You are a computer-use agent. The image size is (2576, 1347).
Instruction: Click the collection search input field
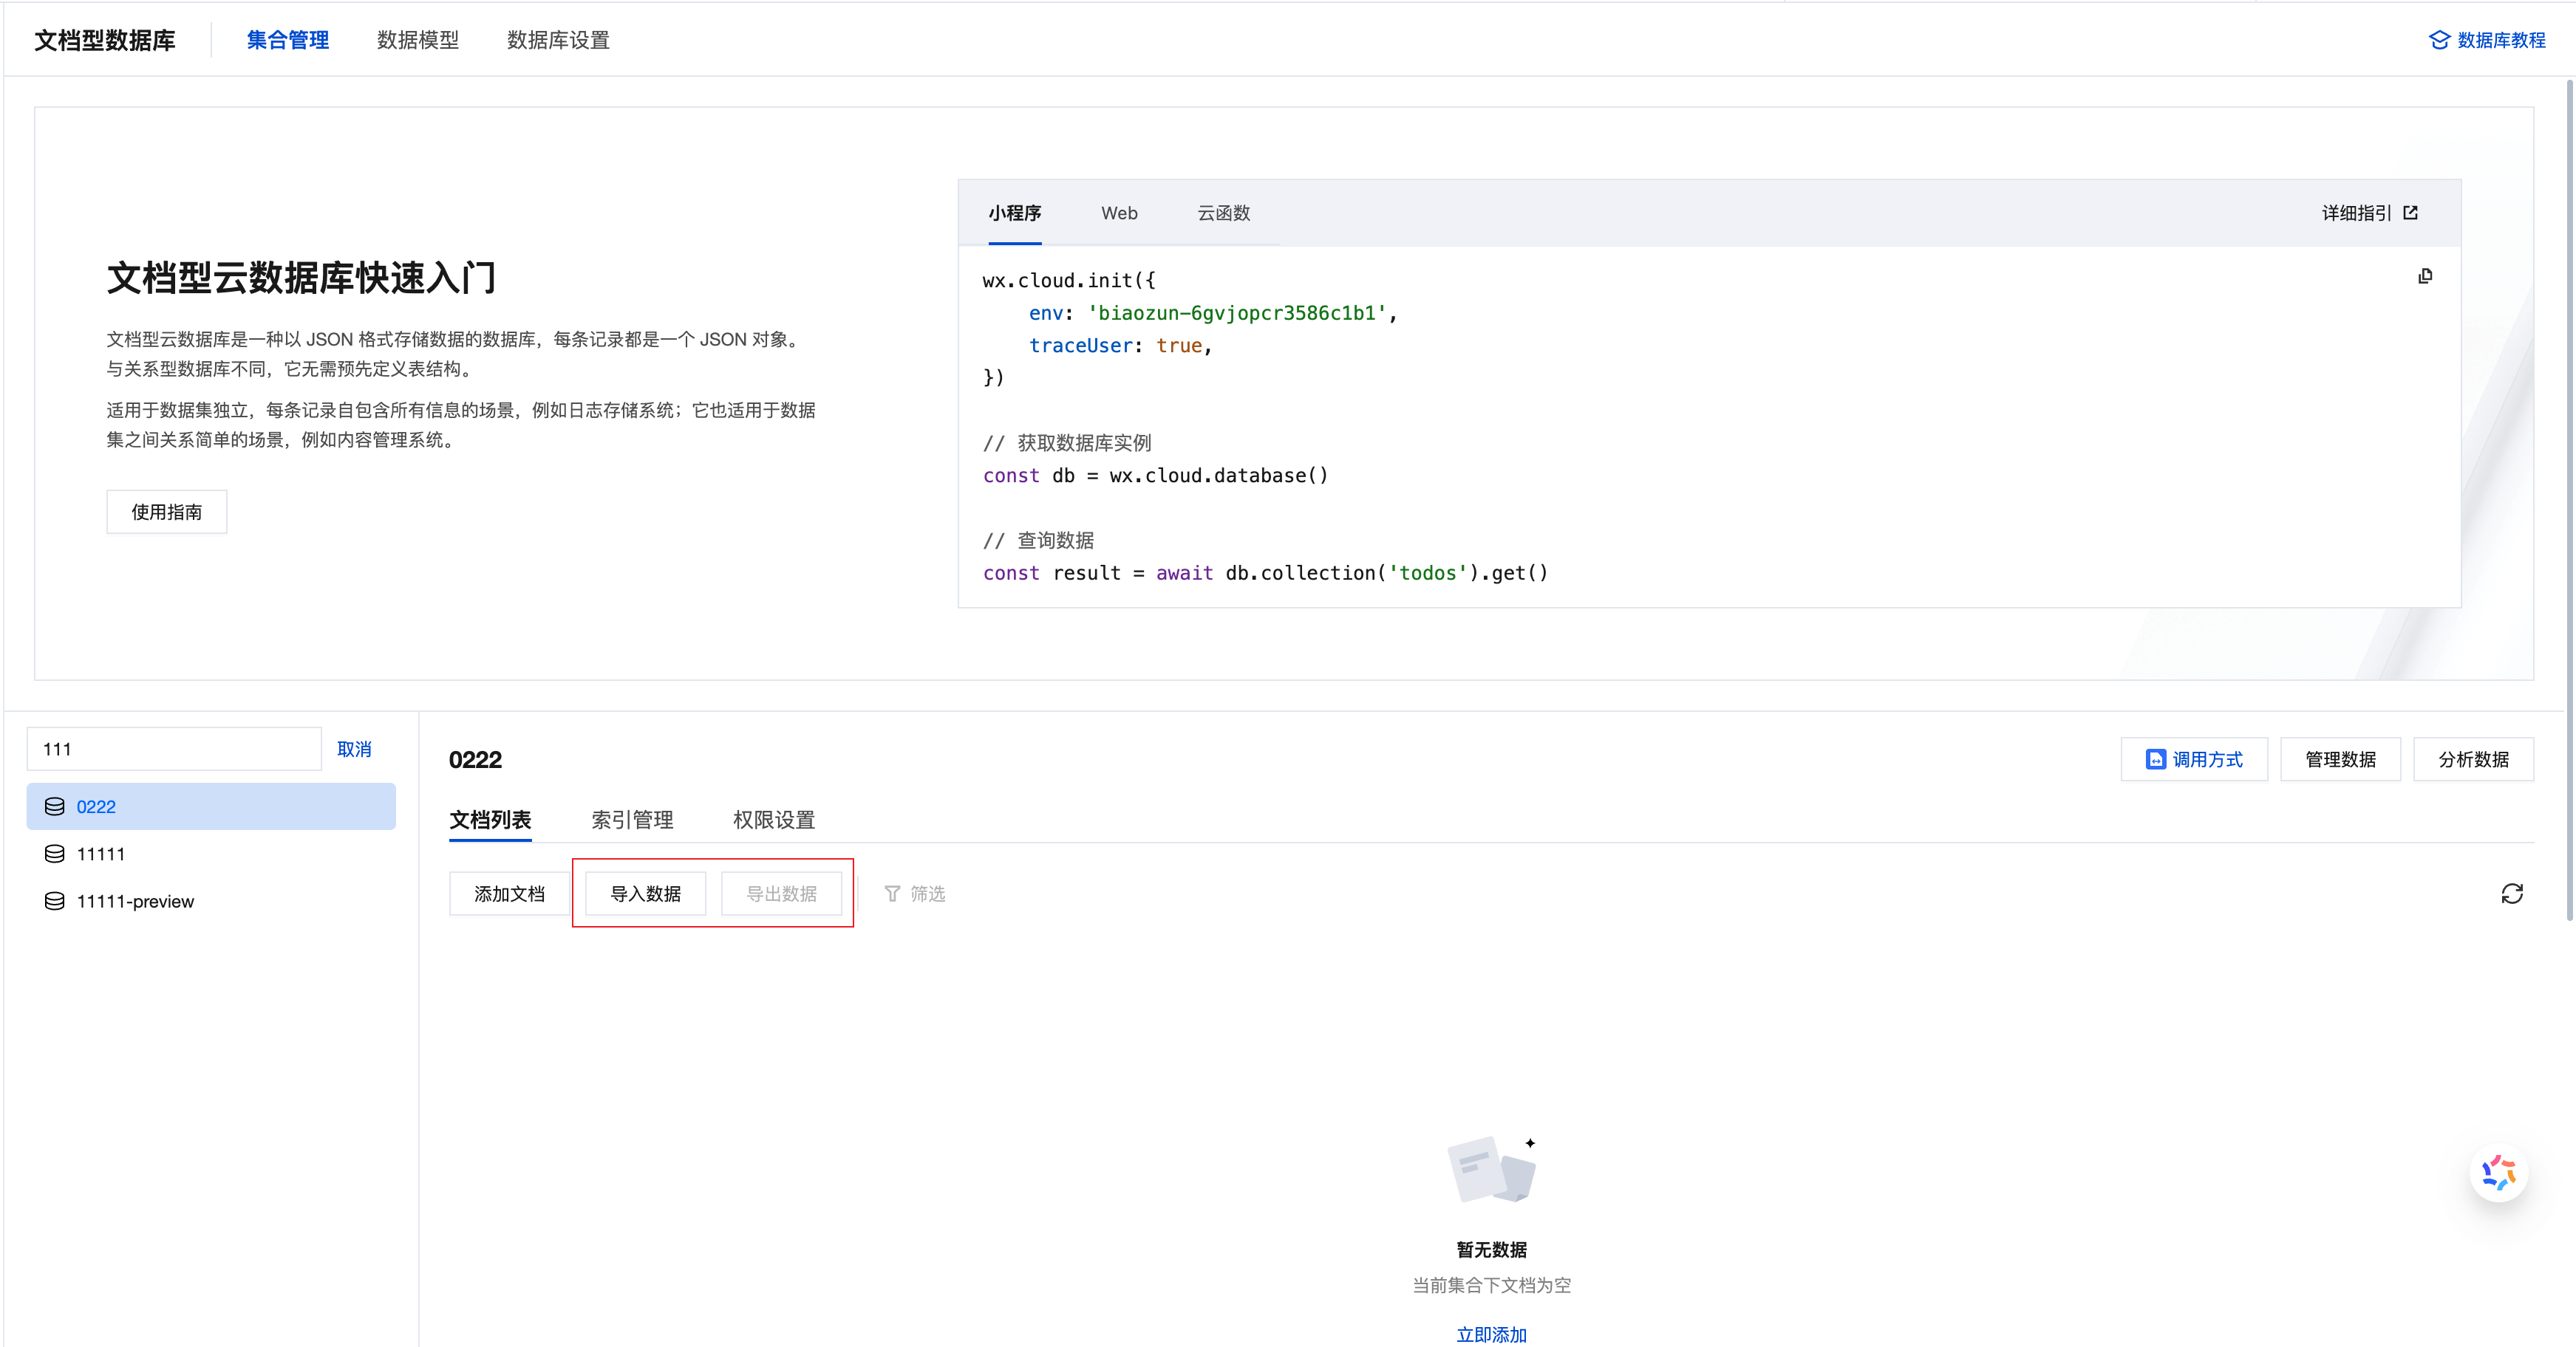pos(174,750)
